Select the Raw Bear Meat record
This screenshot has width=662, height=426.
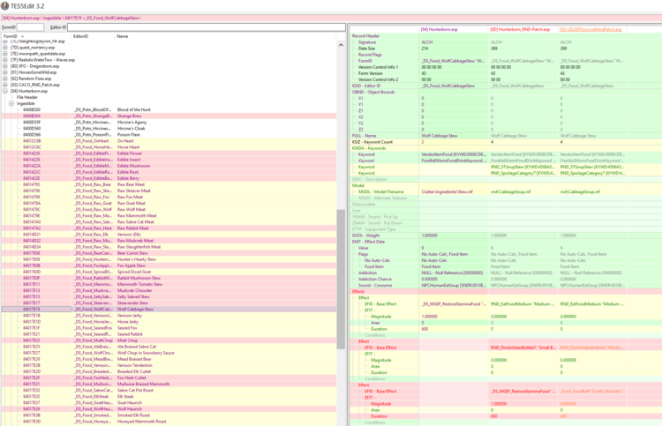pyautogui.click(x=169, y=184)
